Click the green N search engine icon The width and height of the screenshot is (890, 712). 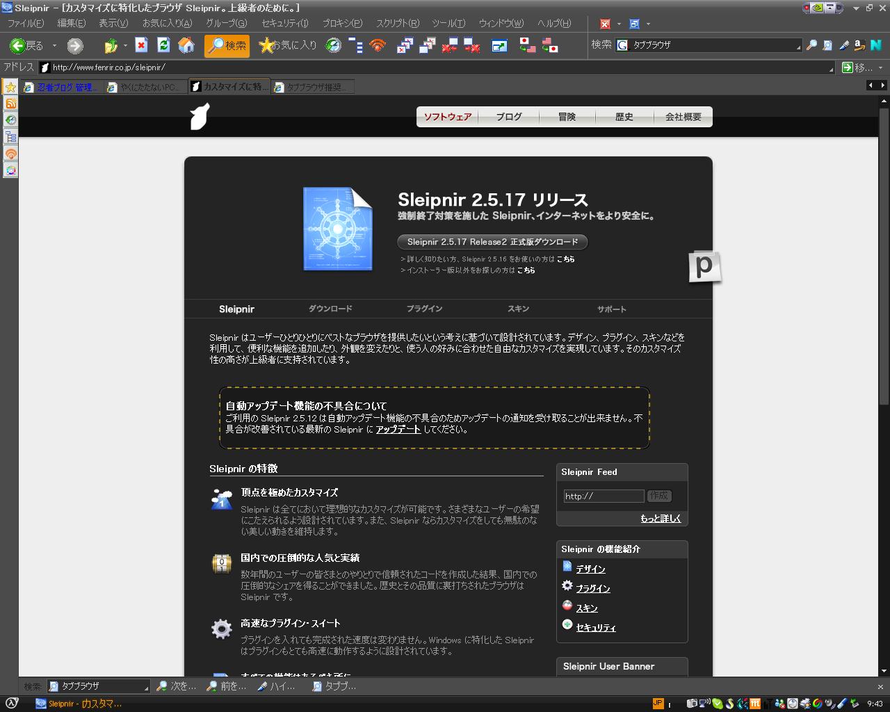(875, 45)
